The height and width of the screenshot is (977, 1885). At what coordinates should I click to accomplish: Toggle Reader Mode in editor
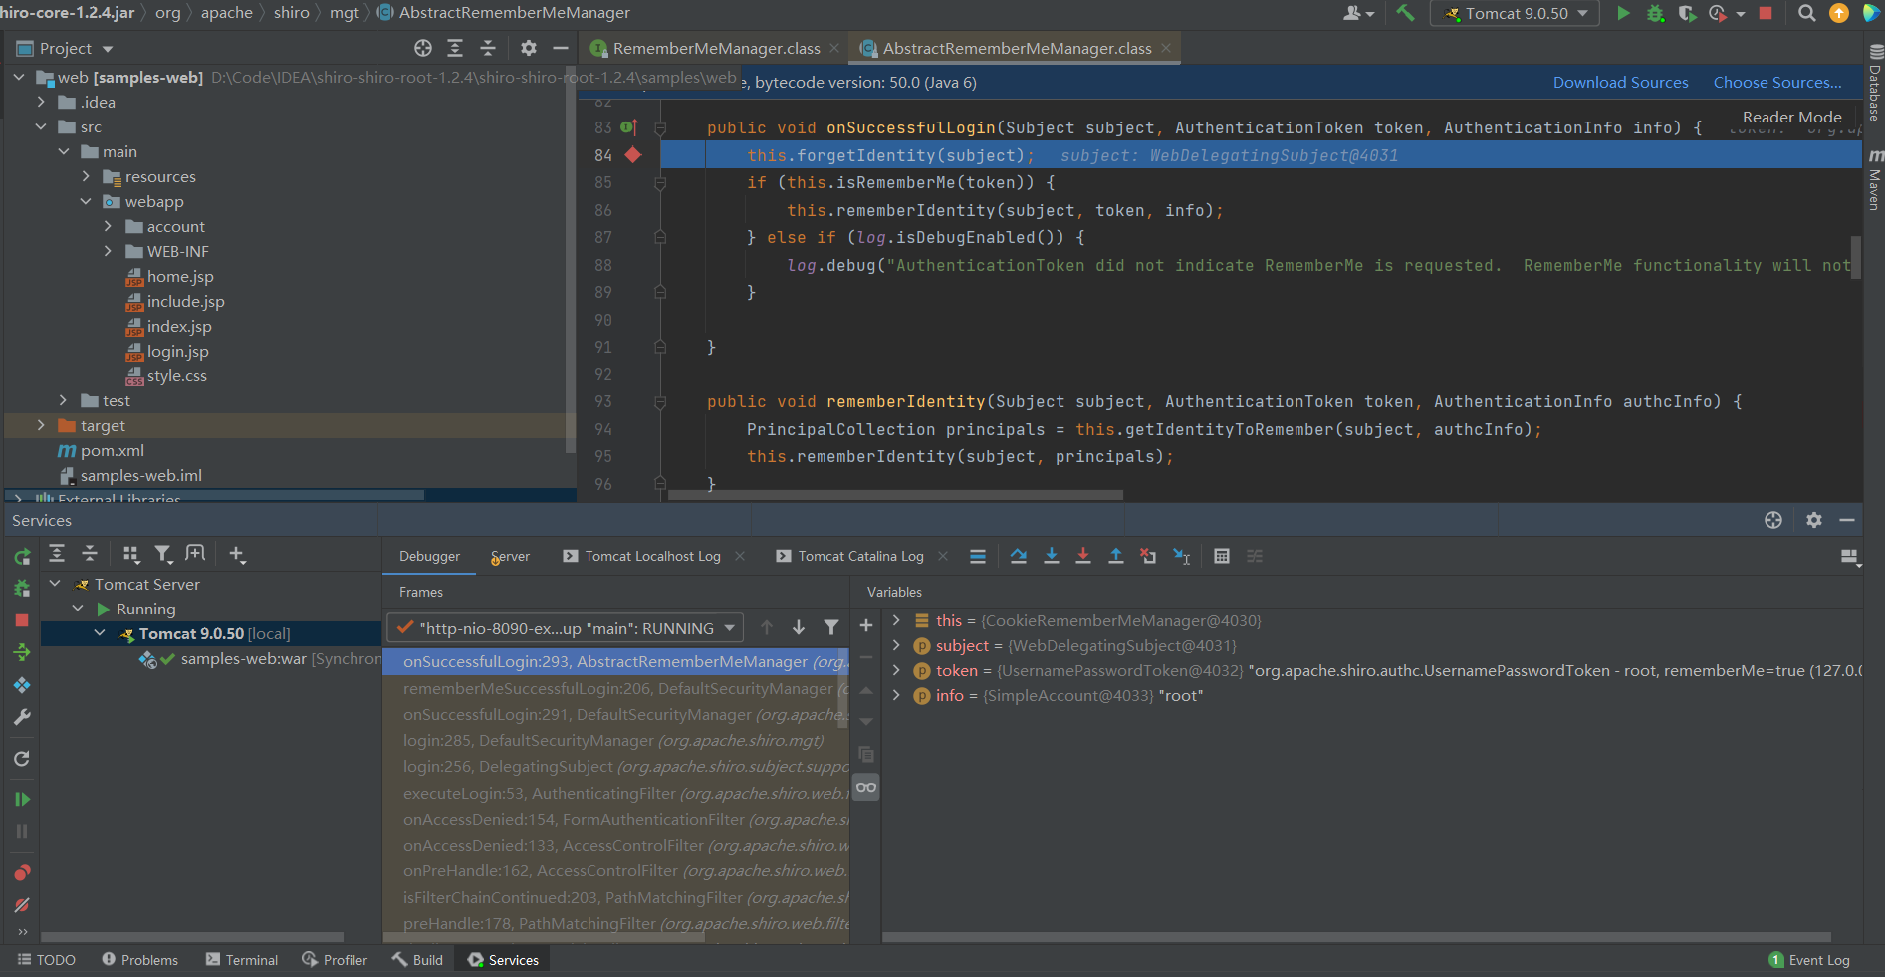(1791, 117)
